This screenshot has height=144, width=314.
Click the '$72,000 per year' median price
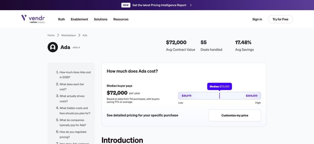(124, 93)
